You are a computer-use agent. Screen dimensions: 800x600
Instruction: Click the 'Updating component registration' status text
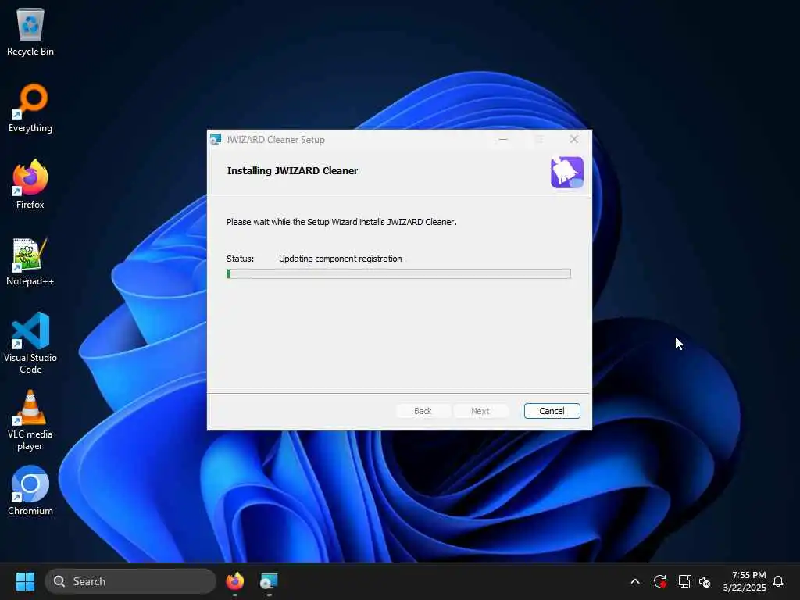click(x=341, y=259)
